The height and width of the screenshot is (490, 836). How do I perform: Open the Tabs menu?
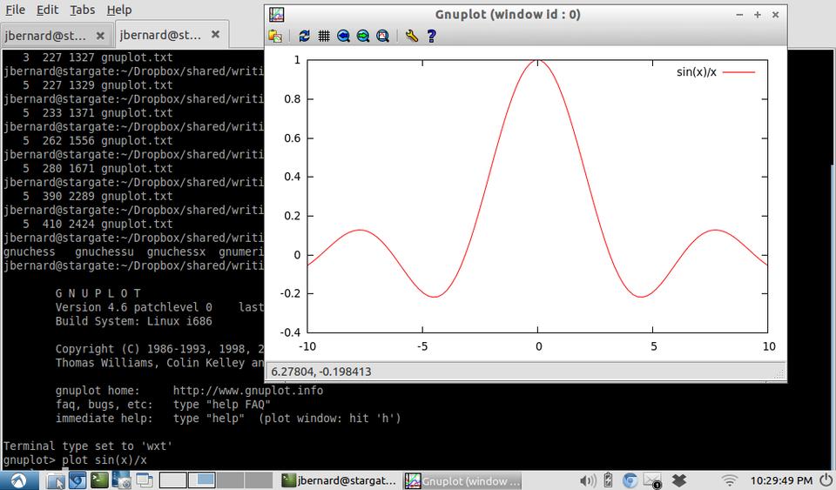(x=83, y=10)
